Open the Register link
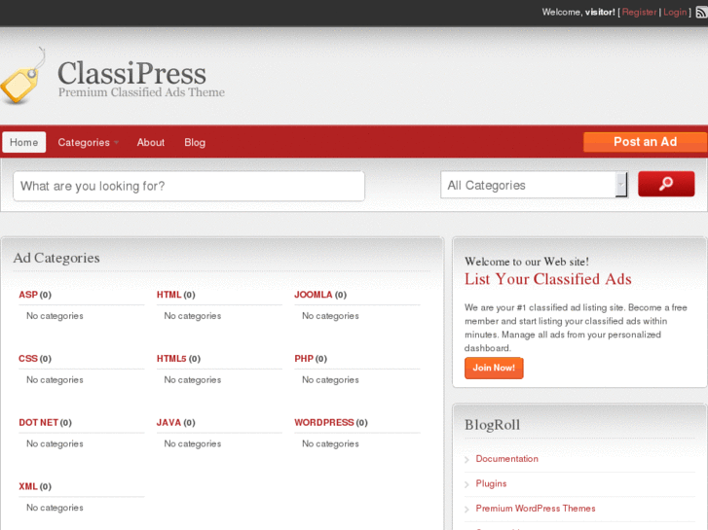 (x=639, y=13)
